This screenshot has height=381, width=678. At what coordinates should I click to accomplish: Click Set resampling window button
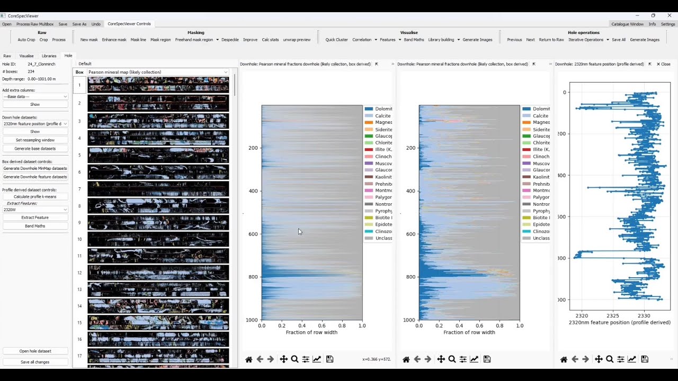tap(35, 140)
